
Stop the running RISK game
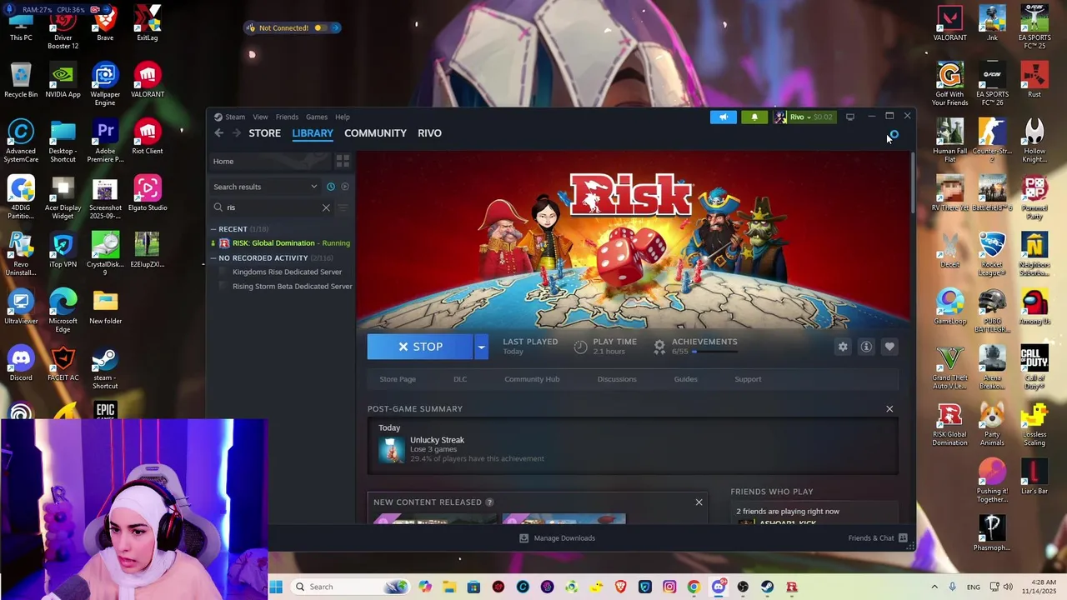pos(420,347)
